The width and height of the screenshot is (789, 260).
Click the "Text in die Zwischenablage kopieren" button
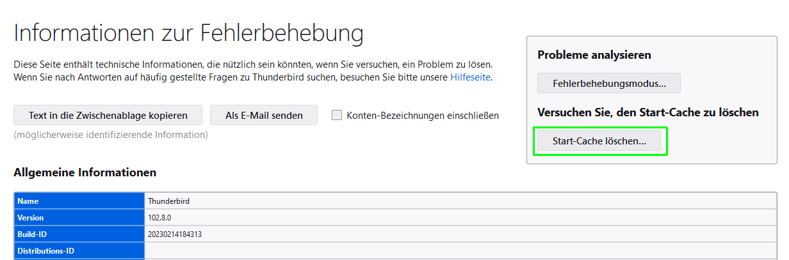108,116
